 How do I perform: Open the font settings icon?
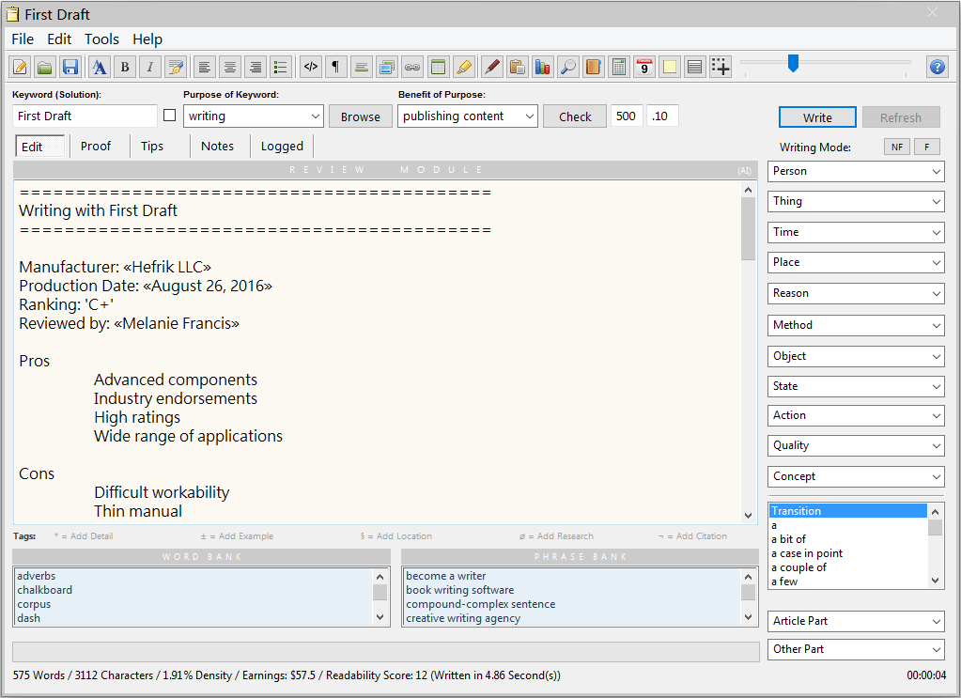click(x=100, y=67)
